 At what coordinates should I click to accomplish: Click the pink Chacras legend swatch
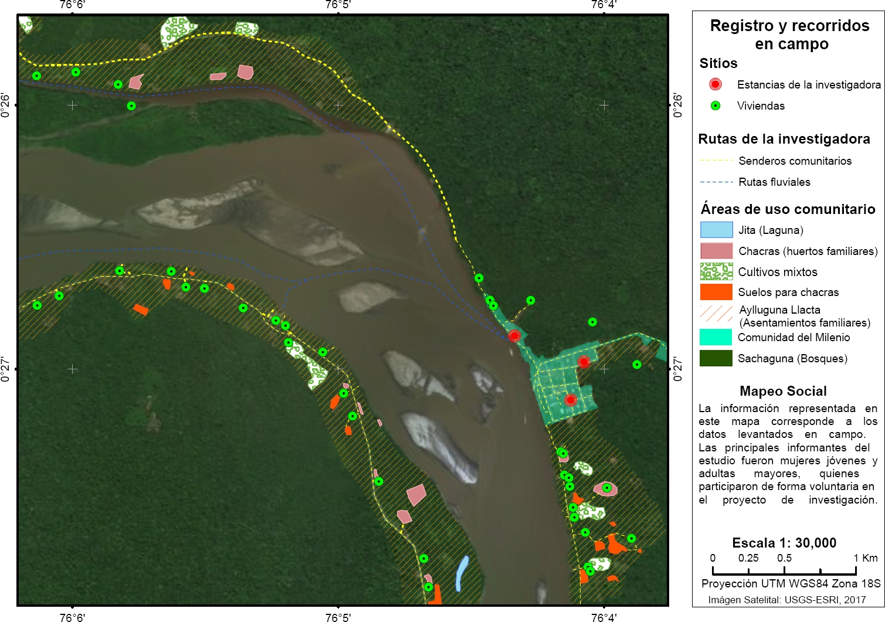[716, 251]
